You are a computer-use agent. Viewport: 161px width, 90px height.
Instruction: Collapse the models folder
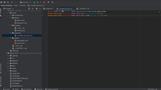(x=10, y=25)
